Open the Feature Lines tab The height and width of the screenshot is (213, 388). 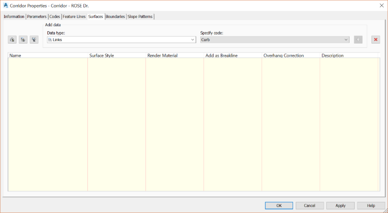pos(74,17)
